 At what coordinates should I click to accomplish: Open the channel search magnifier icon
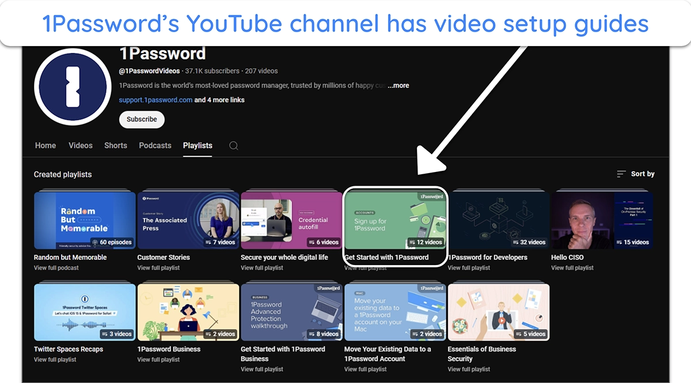click(x=234, y=145)
